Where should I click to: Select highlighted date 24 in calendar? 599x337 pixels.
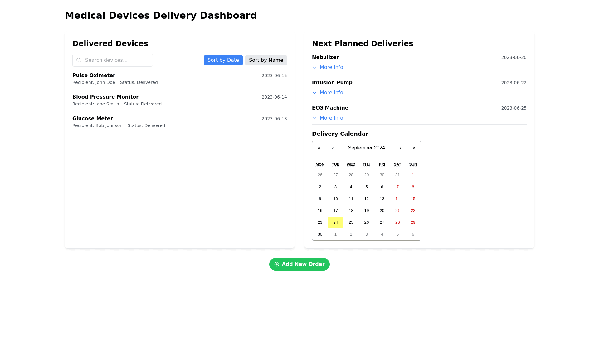(335, 222)
